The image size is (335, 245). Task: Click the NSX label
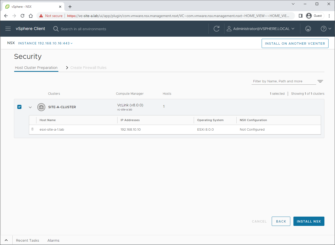coord(11,43)
